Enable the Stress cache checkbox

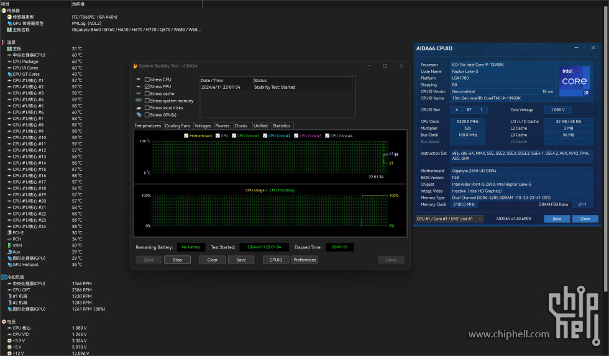point(147,94)
